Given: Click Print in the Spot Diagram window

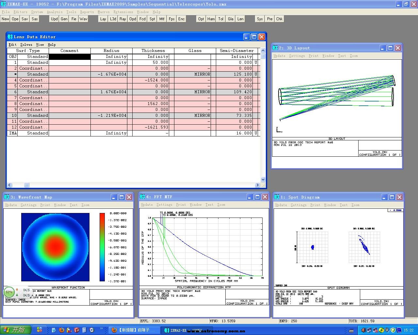Looking at the screenshot, I should [315, 205].
